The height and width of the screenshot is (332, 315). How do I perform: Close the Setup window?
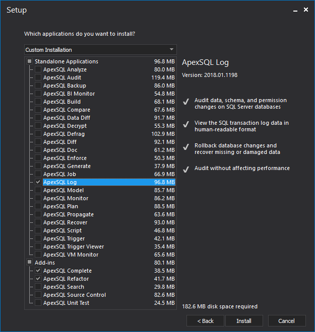306,10
